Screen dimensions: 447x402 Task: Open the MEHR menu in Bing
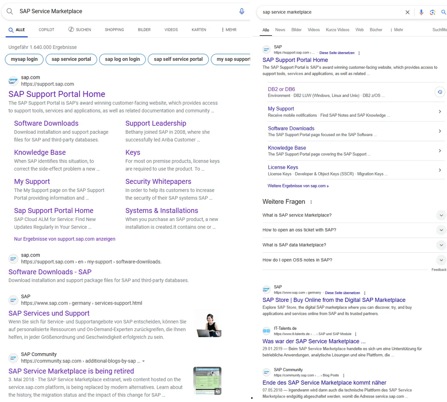(229, 30)
